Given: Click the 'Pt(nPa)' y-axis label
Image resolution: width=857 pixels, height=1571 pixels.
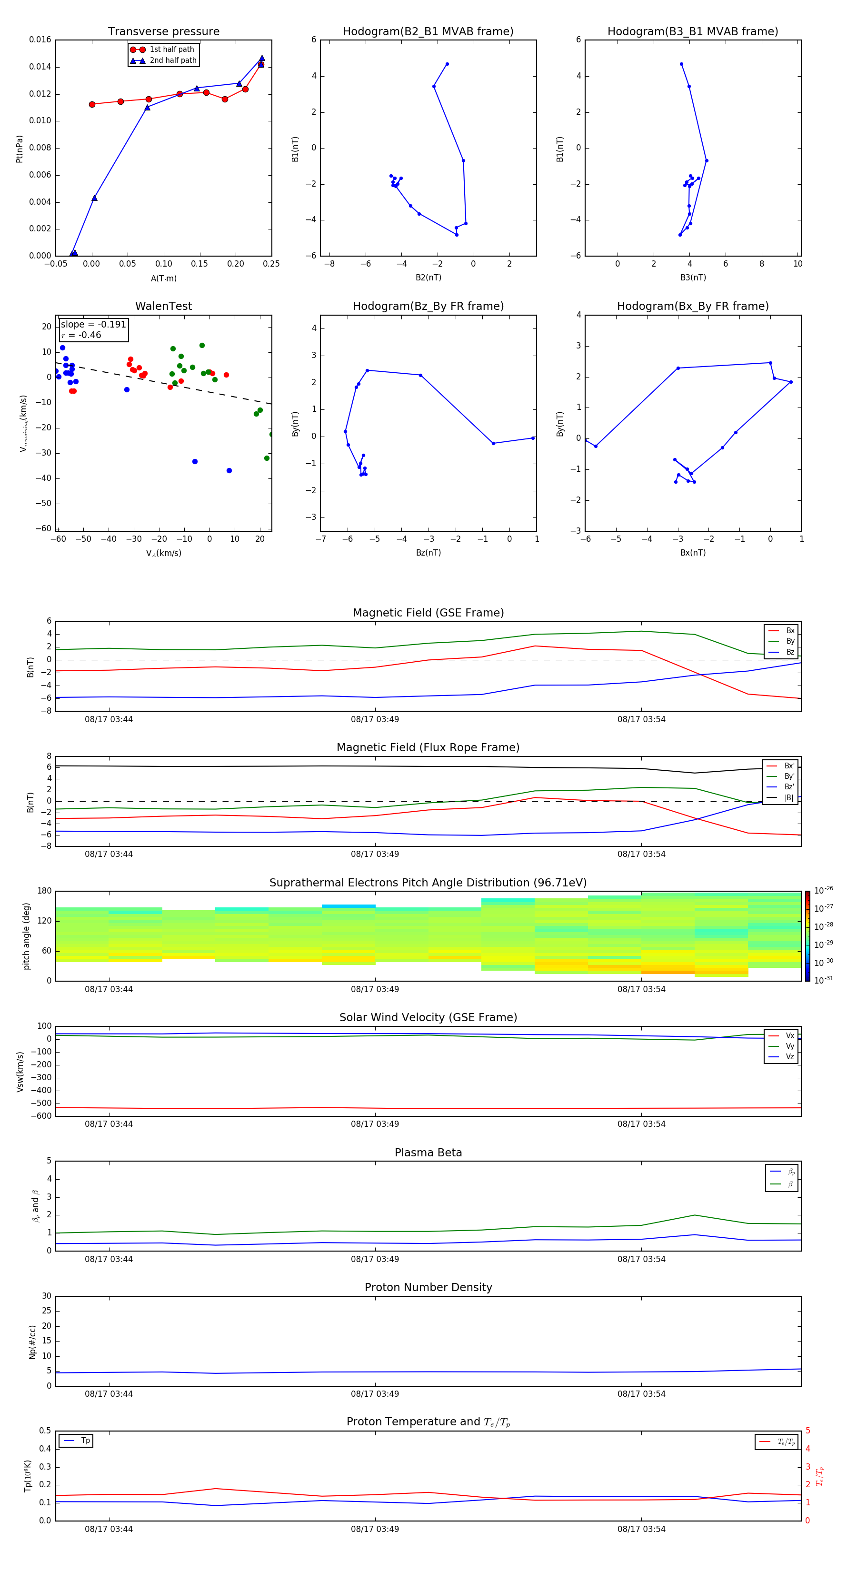Looking at the screenshot, I should coord(20,148).
